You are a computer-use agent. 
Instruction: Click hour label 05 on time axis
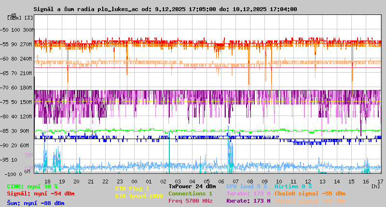pyautogui.click(x=207, y=181)
